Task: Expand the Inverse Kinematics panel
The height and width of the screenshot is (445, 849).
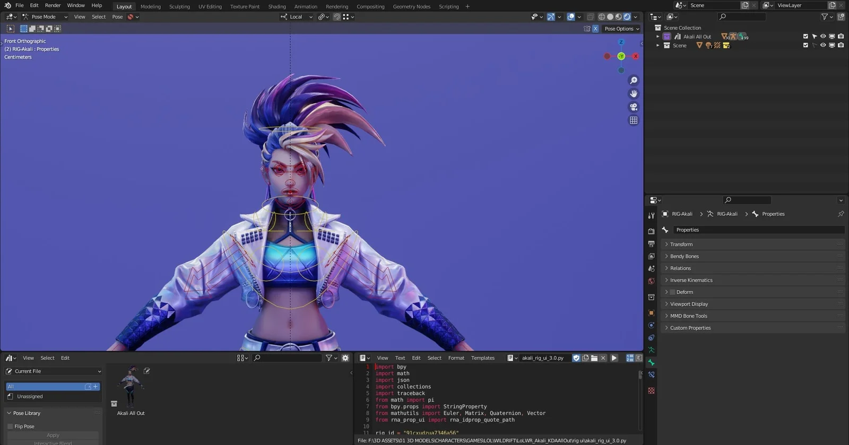Action: [x=754, y=280]
